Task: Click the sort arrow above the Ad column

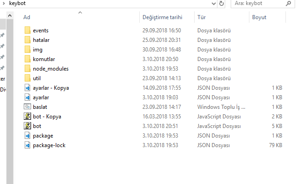Action: click(x=80, y=13)
